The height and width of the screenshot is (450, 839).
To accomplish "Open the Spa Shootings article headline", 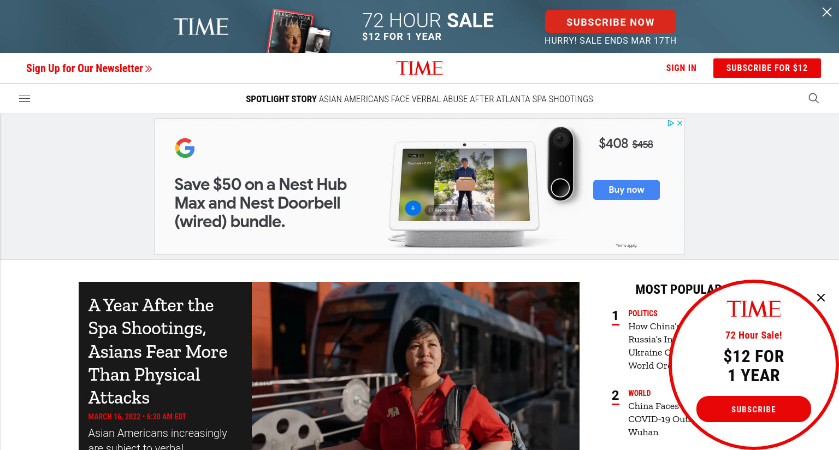I will 158,351.
